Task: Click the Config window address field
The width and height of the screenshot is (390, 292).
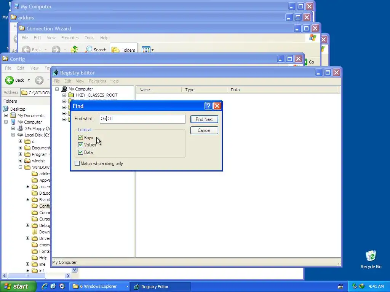Action: (x=35, y=93)
